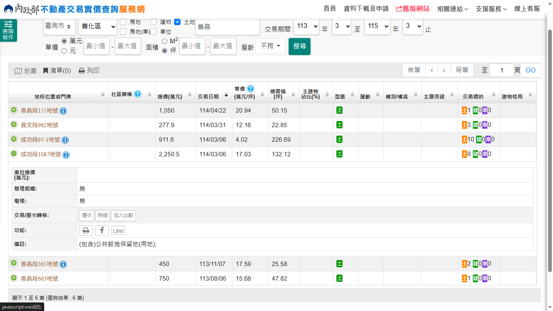Click the green 搜尋 search button

[x=300, y=46]
